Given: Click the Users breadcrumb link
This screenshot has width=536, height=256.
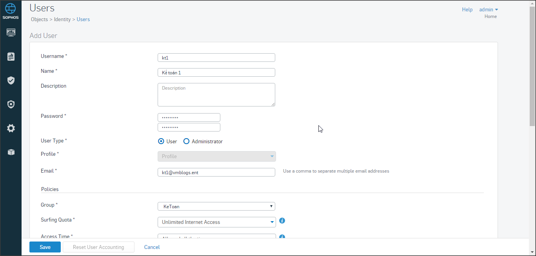Looking at the screenshot, I should (83, 19).
